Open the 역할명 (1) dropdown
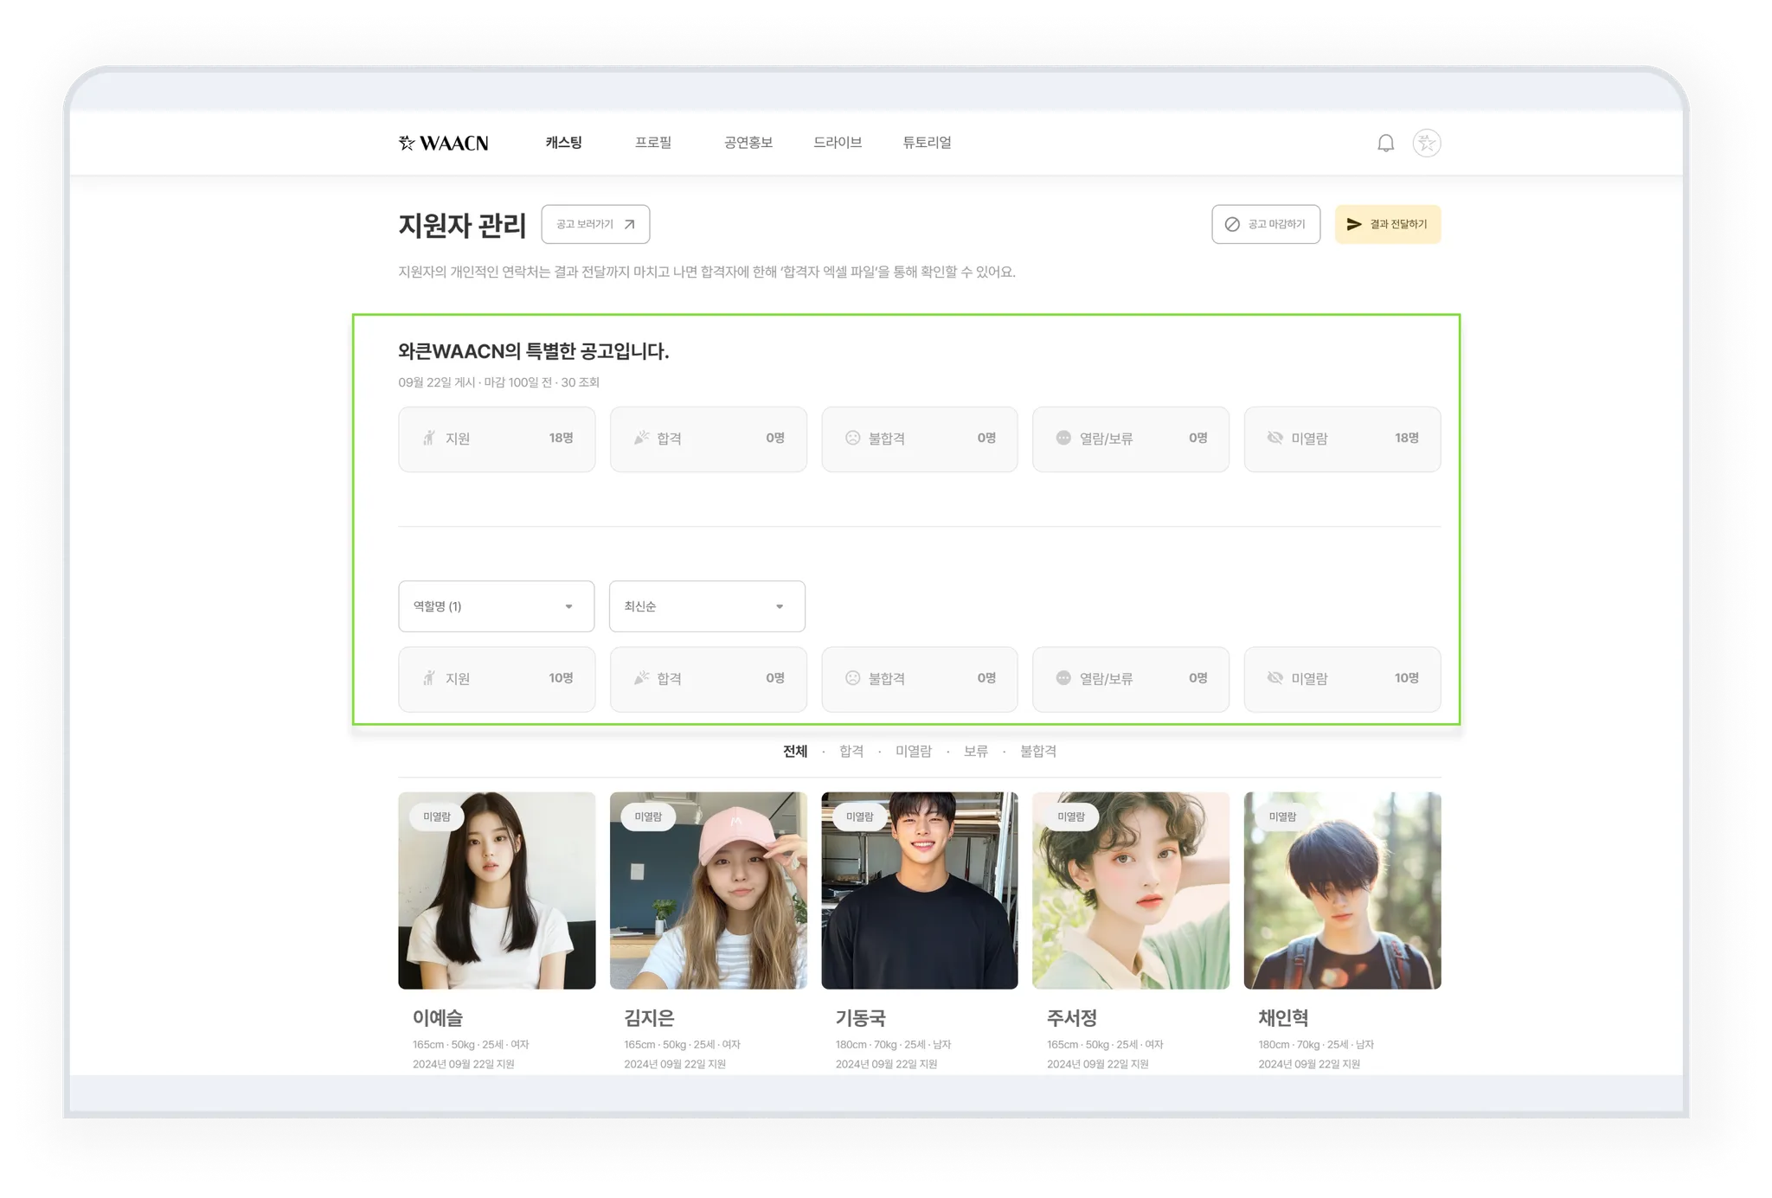 pyautogui.click(x=496, y=606)
